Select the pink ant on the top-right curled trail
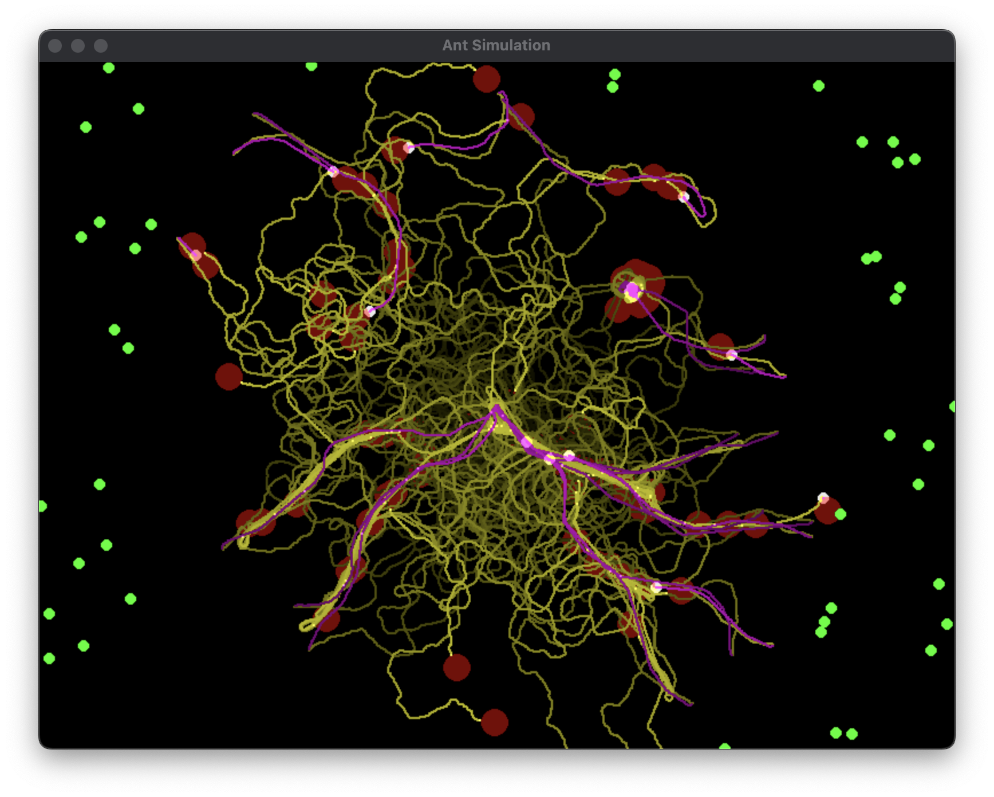994x797 pixels. pyautogui.click(x=683, y=197)
